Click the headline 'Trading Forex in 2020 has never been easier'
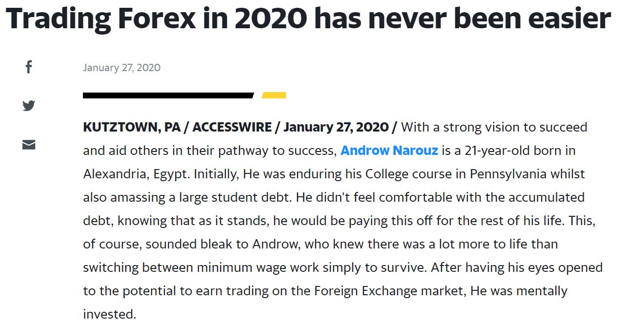The image size is (627, 323). click(x=308, y=18)
